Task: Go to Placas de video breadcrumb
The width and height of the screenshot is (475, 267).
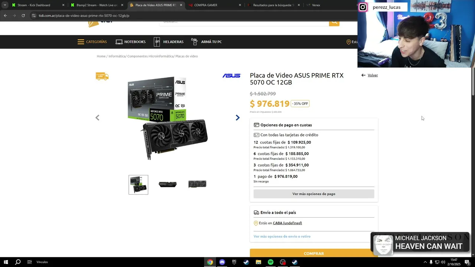Action: tap(187, 56)
